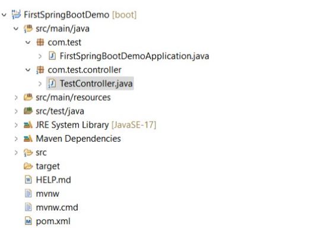
Task: Expand the src/main/resources folder
Action: pyautogui.click(x=16, y=97)
